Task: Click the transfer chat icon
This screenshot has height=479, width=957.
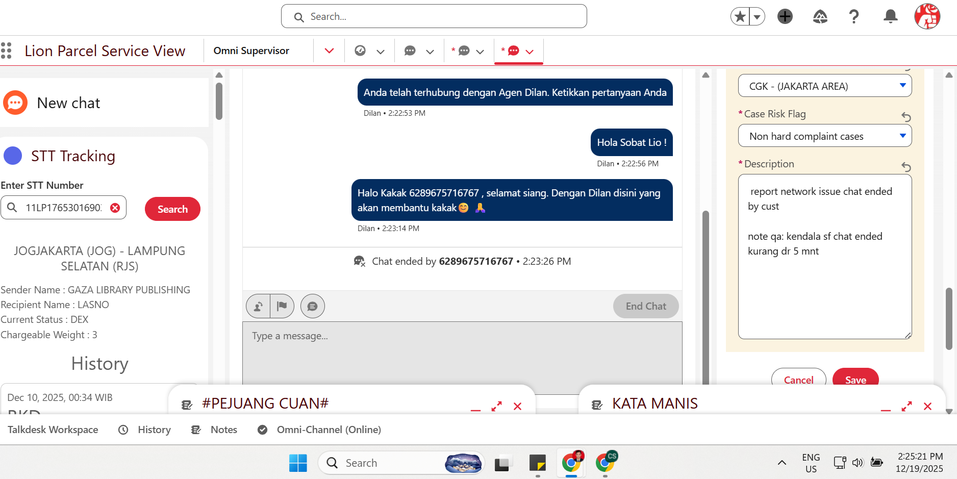Action: pyautogui.click(x=258, y=306)
